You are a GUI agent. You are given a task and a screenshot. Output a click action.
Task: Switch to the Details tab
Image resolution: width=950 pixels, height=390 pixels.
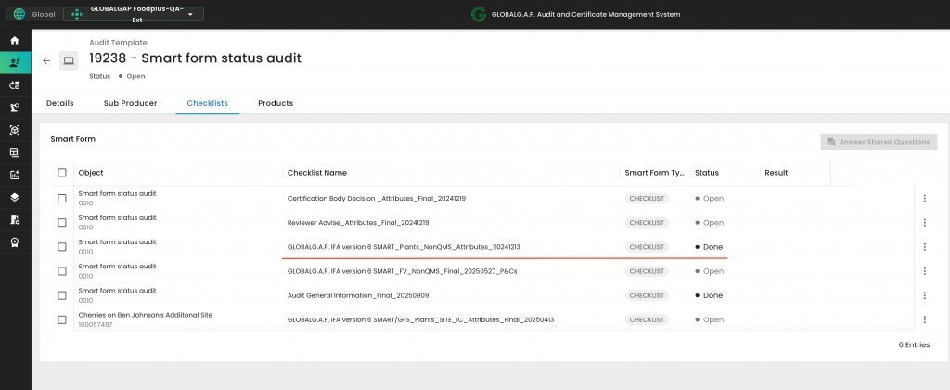(60, 103)
